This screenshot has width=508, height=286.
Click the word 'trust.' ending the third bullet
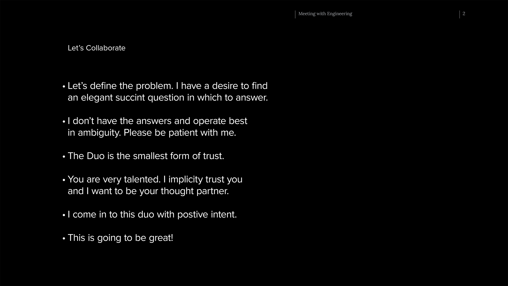click(213, 156)
